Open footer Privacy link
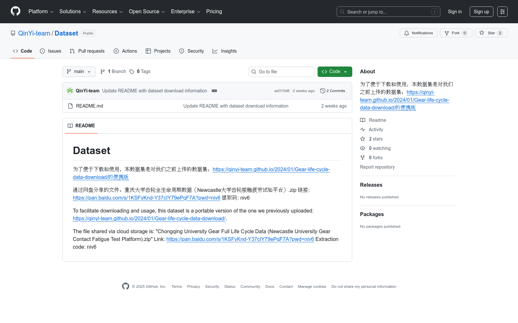518x323 pixels. (x=194, y=287)
